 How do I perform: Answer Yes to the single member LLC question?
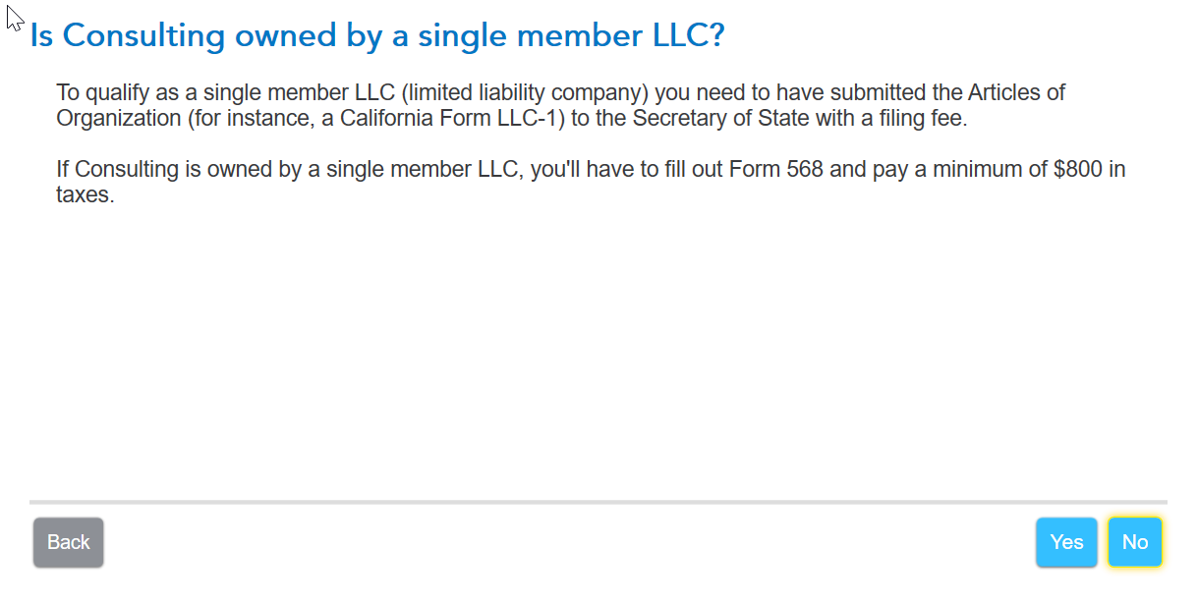click(x=1066, y=542)
